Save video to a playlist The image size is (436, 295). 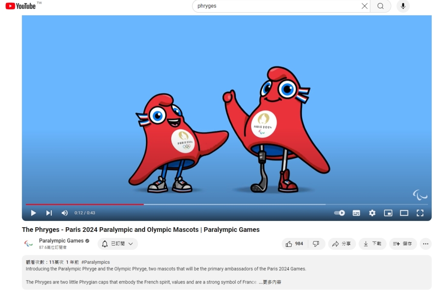403,244
